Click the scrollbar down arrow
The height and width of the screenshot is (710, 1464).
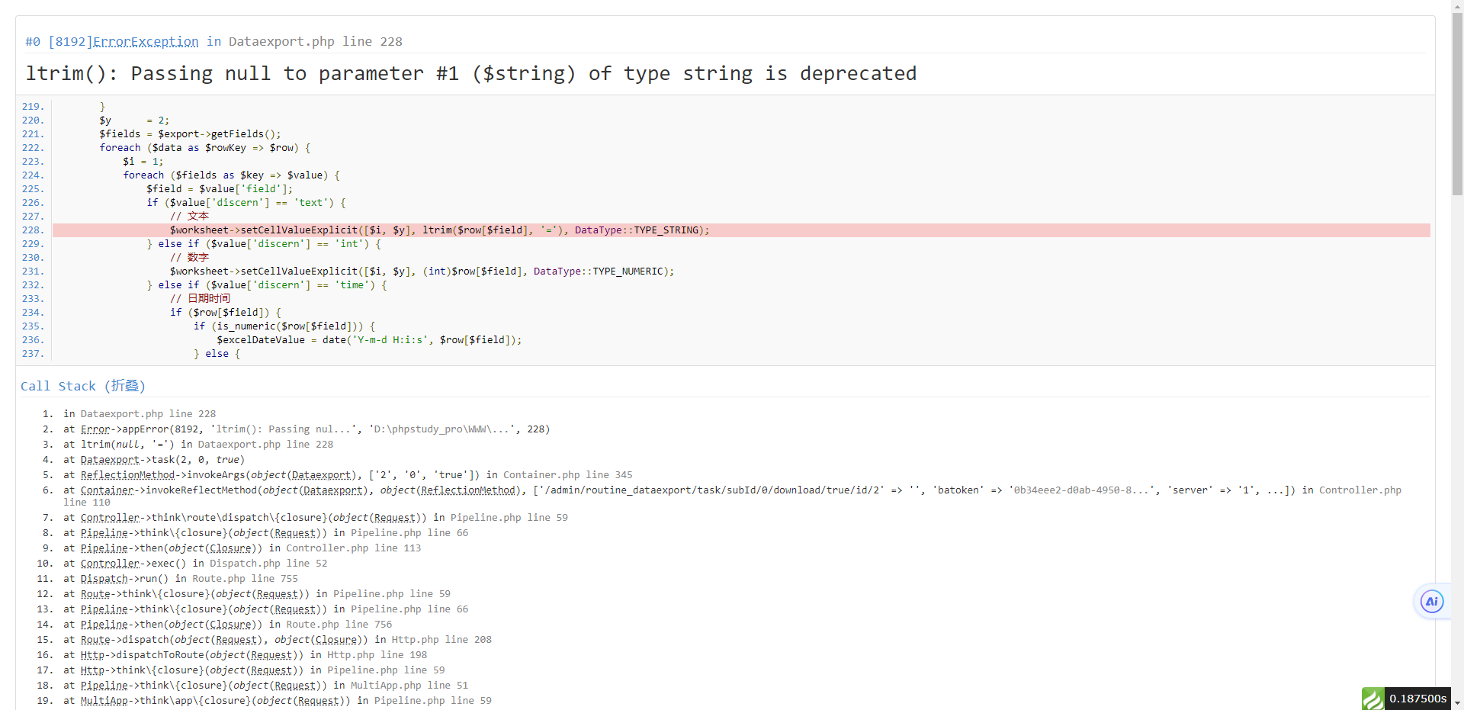[1457, 703]
